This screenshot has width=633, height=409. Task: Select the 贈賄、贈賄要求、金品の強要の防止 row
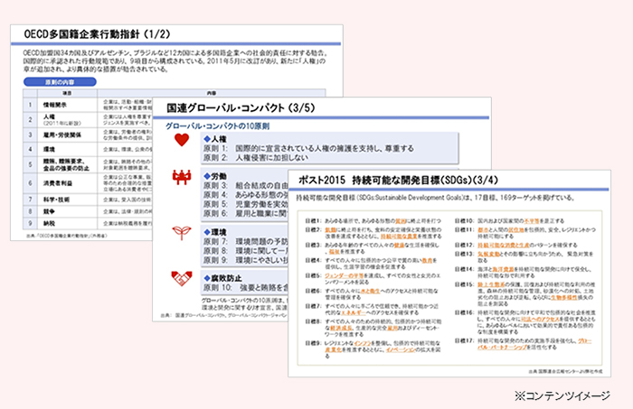tap(88, 165)
